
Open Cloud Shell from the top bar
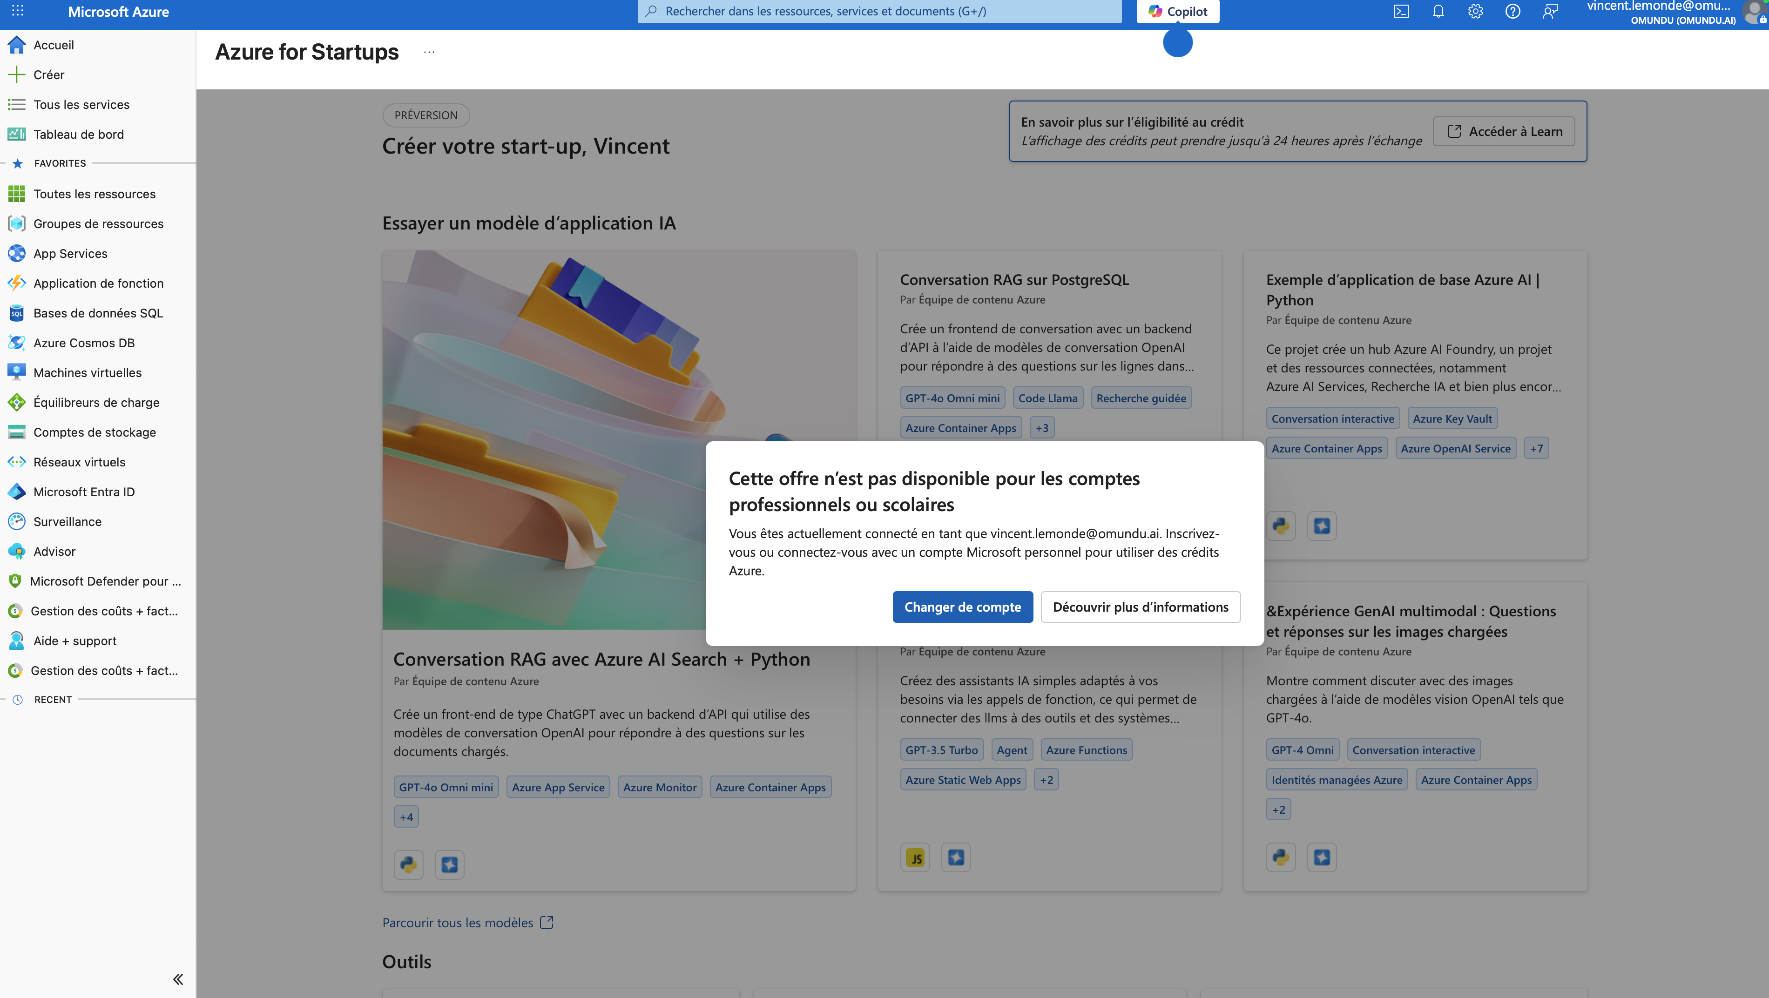(x=1401, y=12)
